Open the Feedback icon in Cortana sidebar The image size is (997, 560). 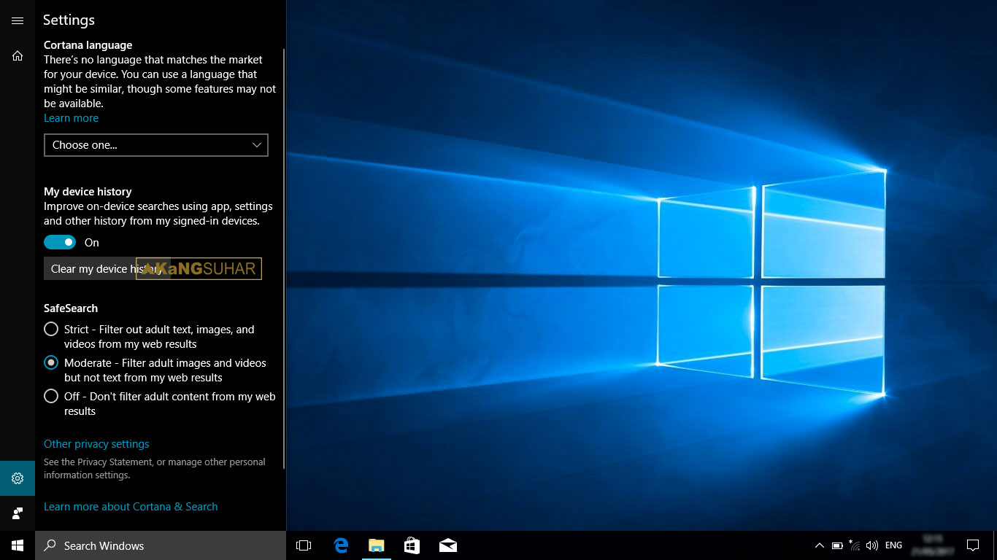18,513
